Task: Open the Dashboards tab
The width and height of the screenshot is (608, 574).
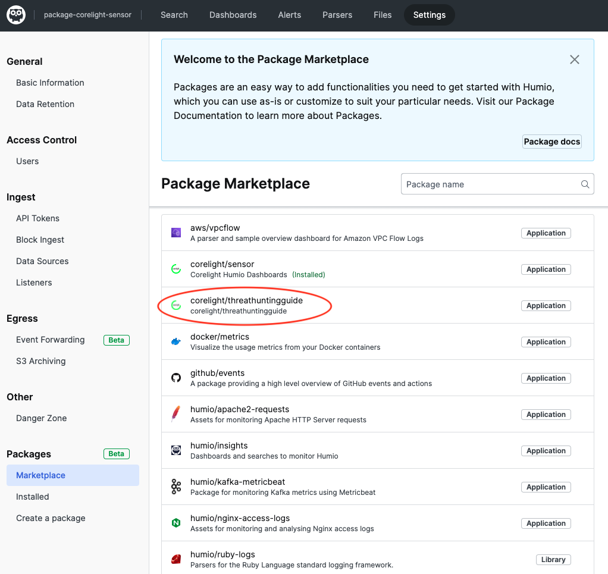Action: (233, 15)
